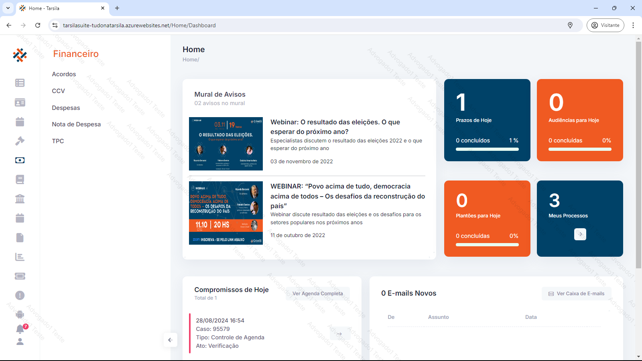Click the Prazos de Hoje progress bar

click(x=487, y=149)
